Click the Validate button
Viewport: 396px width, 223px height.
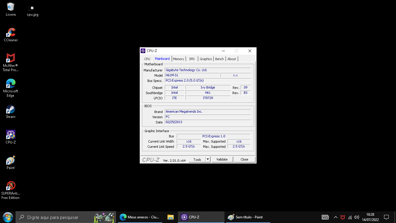point(222,159)
